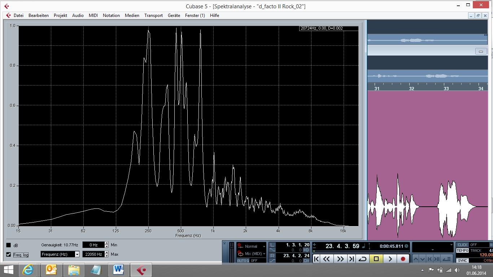This screenshot has width=493, height=277.
Task: Click the Cubase logo icon beside Datei
Action: click(8, 16)
